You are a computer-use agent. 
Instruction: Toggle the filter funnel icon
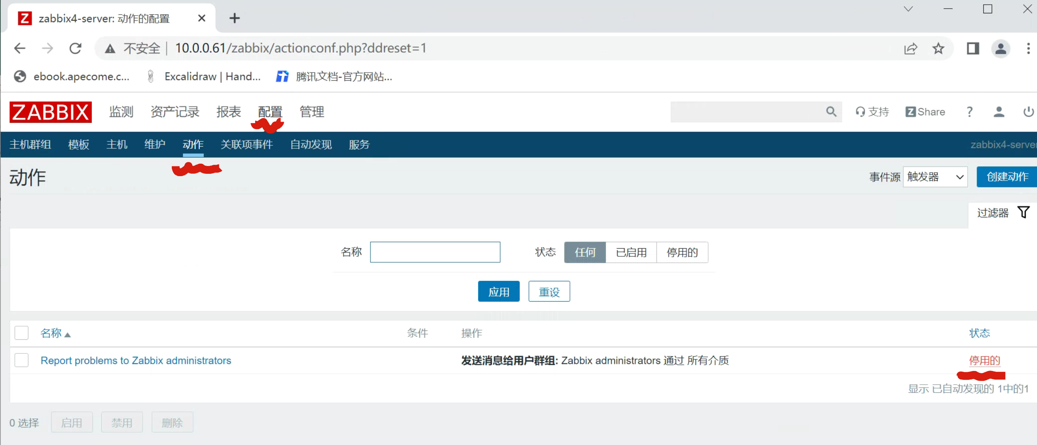(x=1023, y=212)
